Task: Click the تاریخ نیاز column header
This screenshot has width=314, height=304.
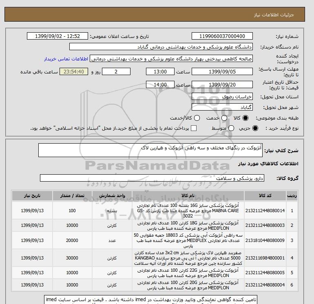Action: [32, 195]
